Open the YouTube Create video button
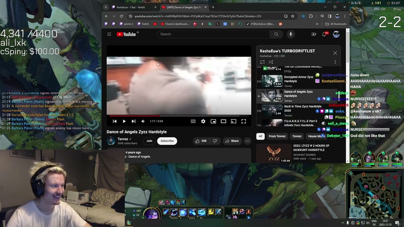 click(314, 34)
